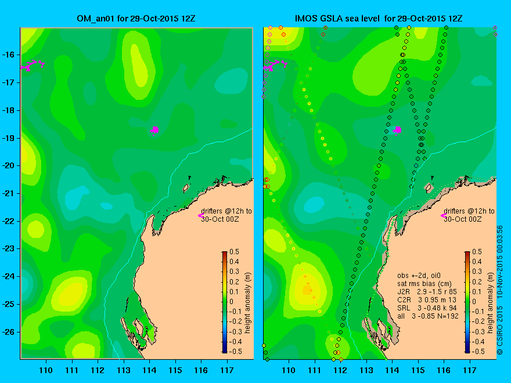
Task: Click the '-24' latitude axis label
Action: [x=9, y=276]
